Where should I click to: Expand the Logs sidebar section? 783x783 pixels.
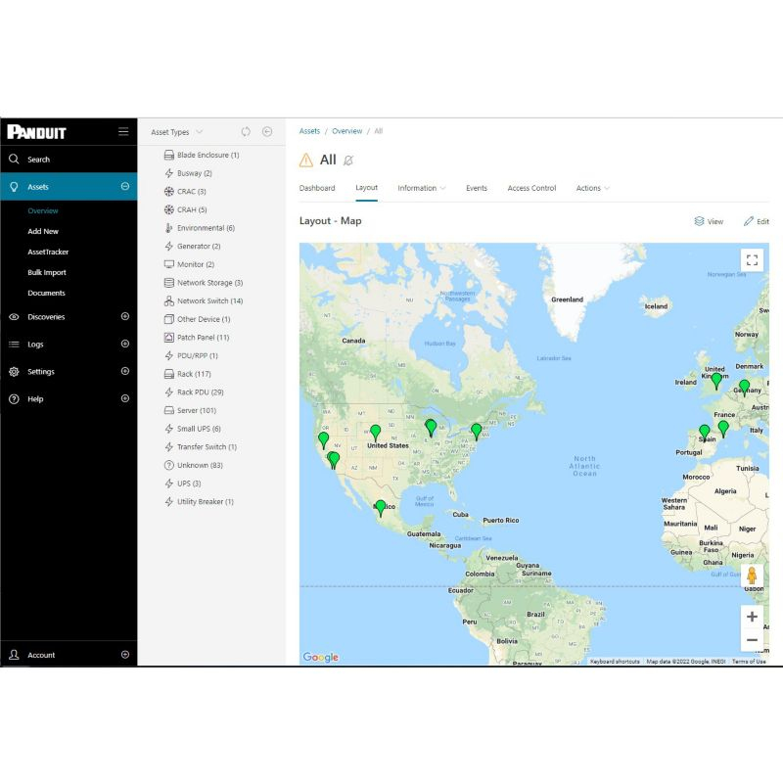125,345
